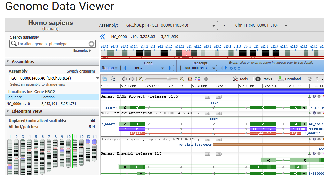
Task: Click the refresh view icon
Action: (x=310, y=79)
